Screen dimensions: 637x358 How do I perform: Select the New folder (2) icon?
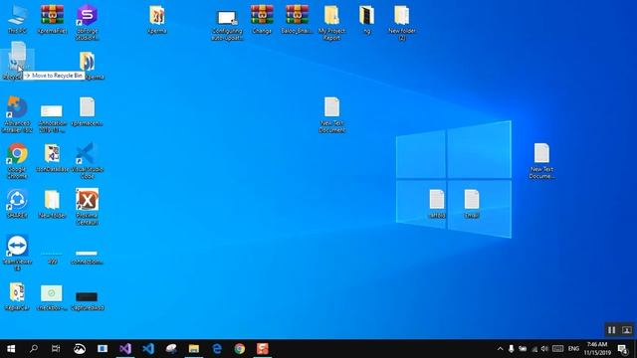tap(401, 22)
